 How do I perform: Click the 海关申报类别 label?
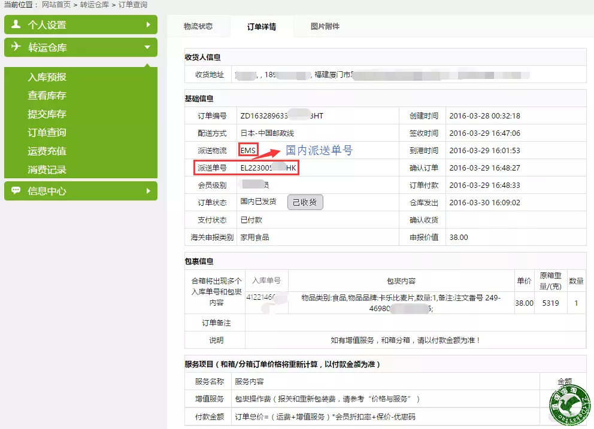(212, 237)
